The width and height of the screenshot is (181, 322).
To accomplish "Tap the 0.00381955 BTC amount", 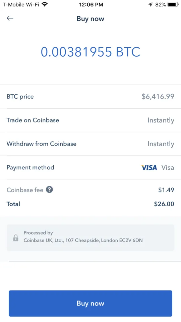I will coord(90,52).
